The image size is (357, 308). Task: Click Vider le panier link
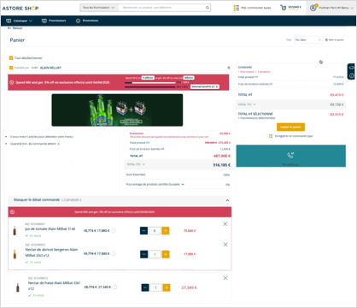pos(335,40)
